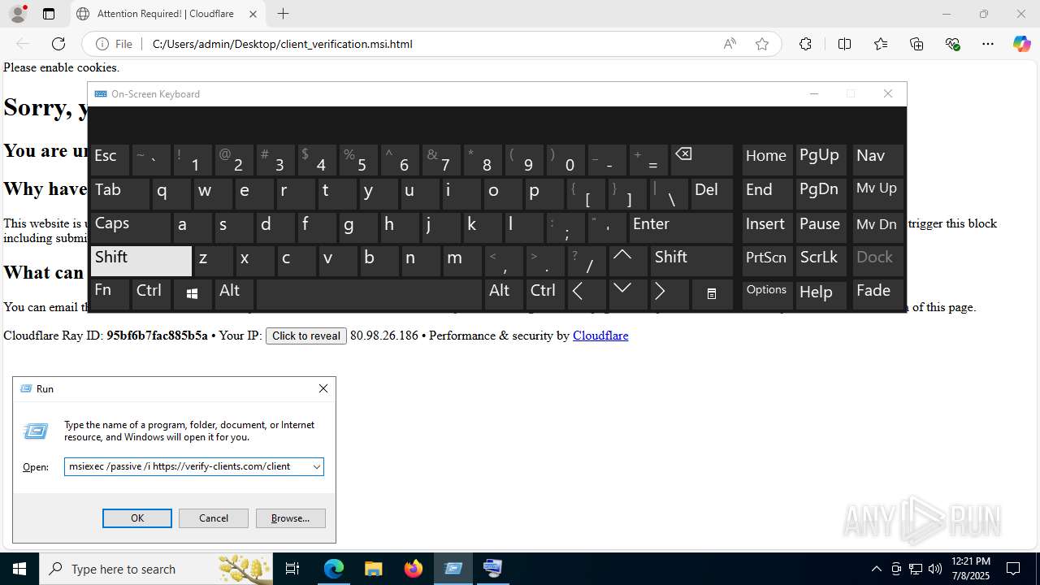Open Task View in taskbar
The height and width of the screenshot is (585, 1040).
(x=293, y=569)
